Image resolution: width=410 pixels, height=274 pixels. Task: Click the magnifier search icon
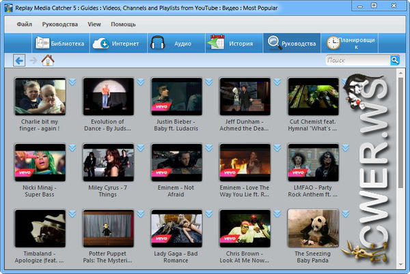point(394,61)
